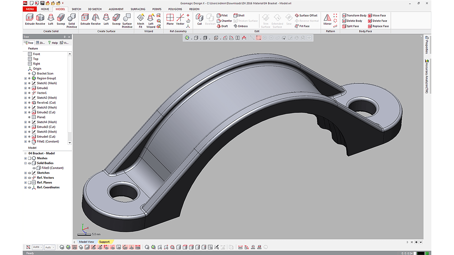Select the Extrude tool in Create Solid

point(29,19)
